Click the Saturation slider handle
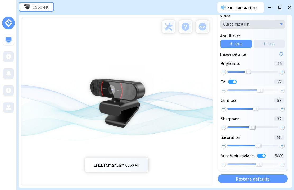The width and height of the screenshot is (294, 190). [258, 146]
